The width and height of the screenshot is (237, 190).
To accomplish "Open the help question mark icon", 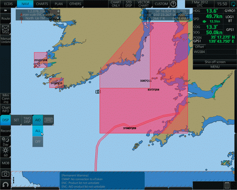I will click(x=173, y=4).
